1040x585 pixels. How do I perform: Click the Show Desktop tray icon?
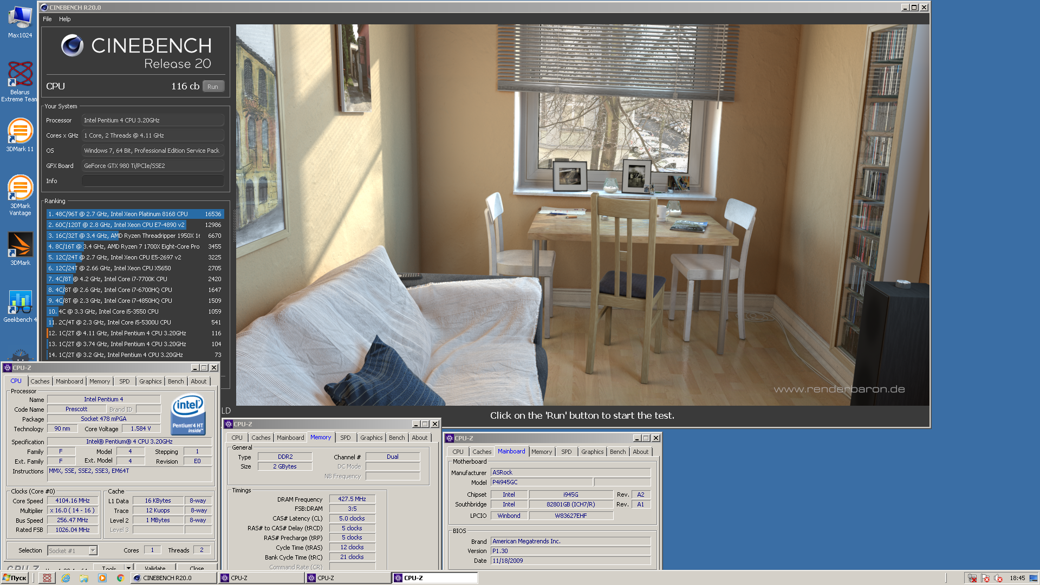(x=1033, y=578)
